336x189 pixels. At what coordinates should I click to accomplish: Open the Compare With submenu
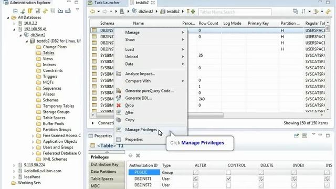click(x=151, y=81)
